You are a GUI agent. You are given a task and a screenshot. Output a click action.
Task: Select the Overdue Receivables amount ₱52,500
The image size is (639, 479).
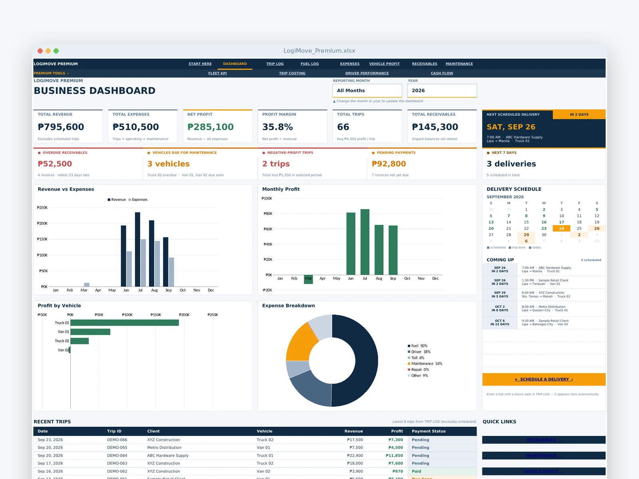[55, 164]
